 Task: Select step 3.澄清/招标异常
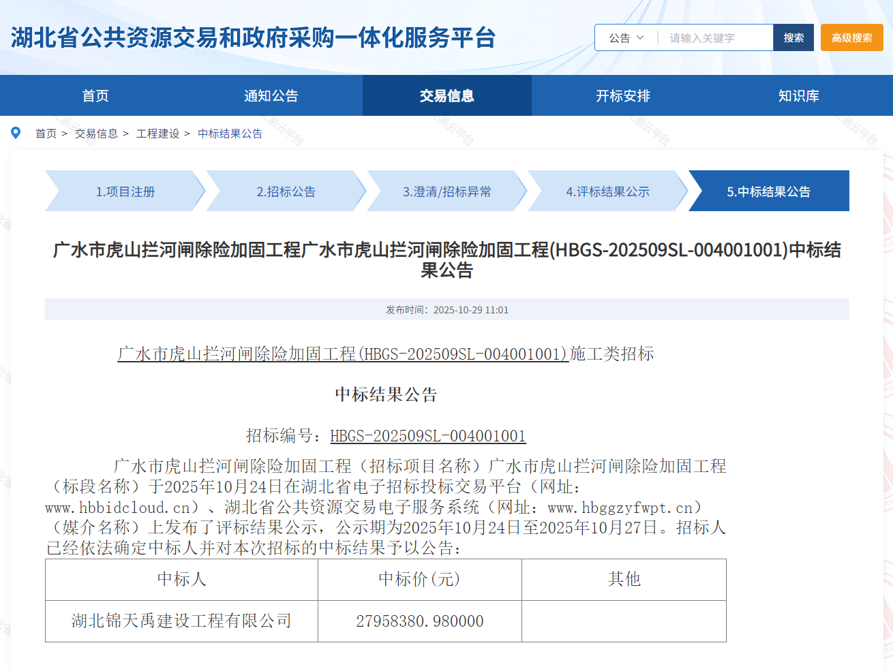point(444,191)
